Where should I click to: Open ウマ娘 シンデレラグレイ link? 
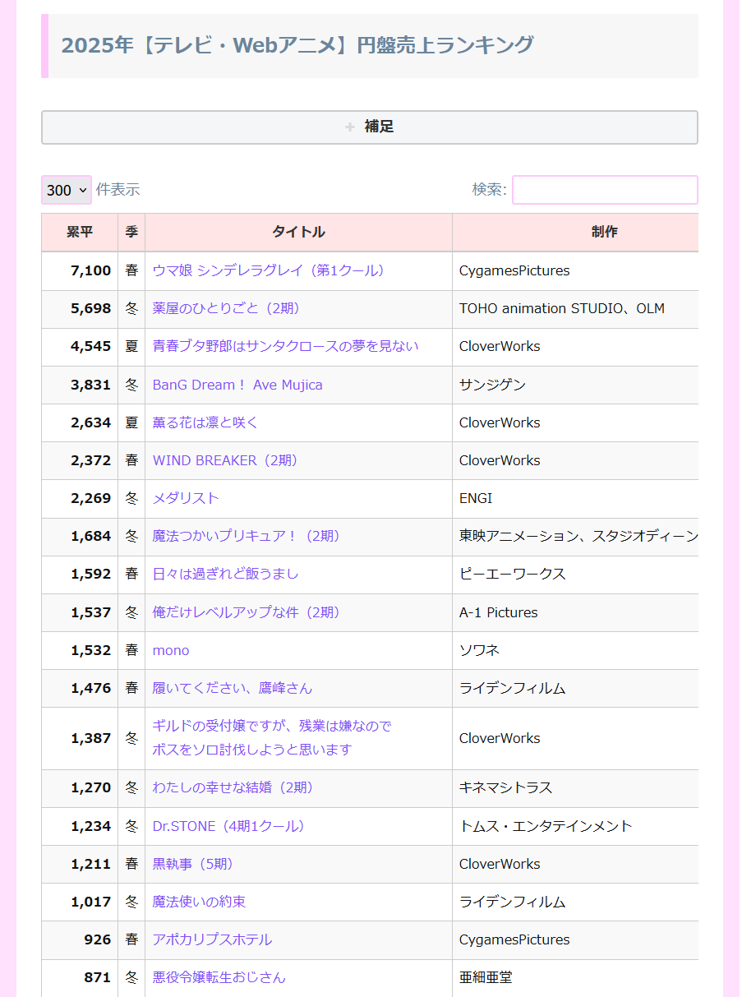269,270
